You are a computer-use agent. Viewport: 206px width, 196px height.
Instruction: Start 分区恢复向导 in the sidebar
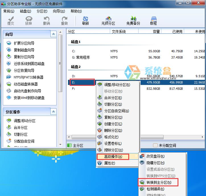20,70
